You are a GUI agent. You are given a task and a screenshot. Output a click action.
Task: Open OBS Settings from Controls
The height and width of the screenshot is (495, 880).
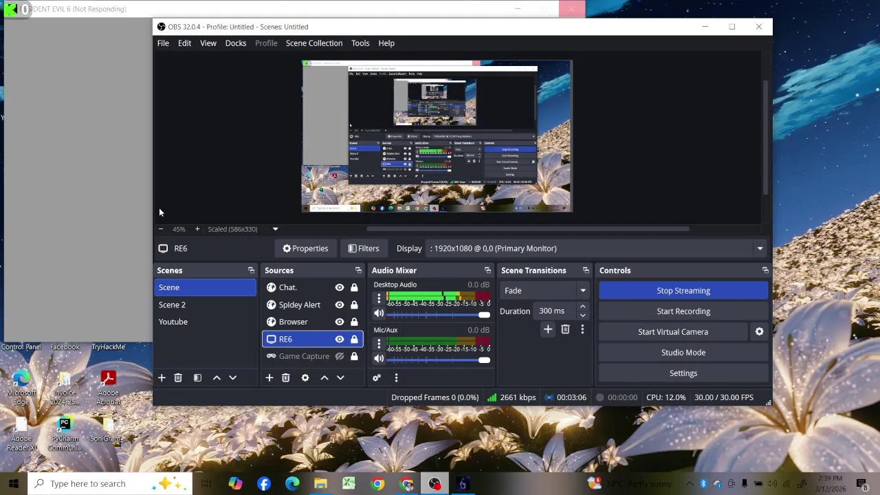point(683,373)
